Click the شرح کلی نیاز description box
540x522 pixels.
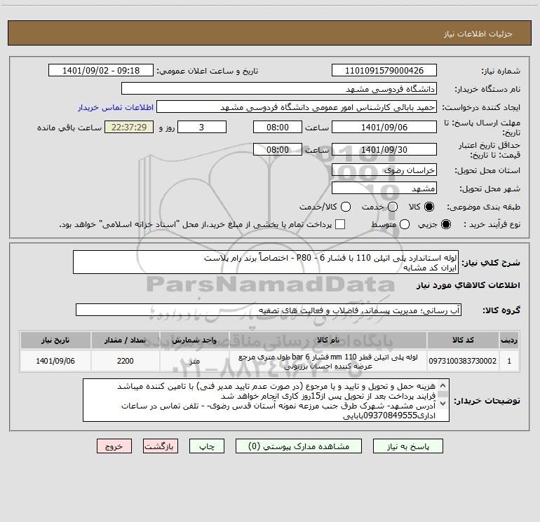tap(266, 262)
